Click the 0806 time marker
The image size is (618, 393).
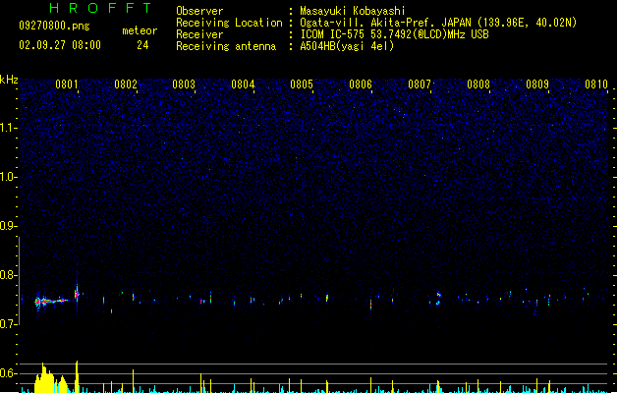[361, 84]
